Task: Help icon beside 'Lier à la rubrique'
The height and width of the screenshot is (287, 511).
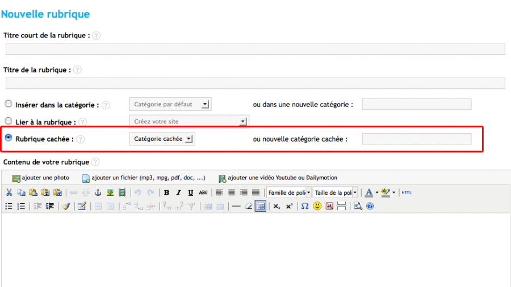Action: point(83,122)
